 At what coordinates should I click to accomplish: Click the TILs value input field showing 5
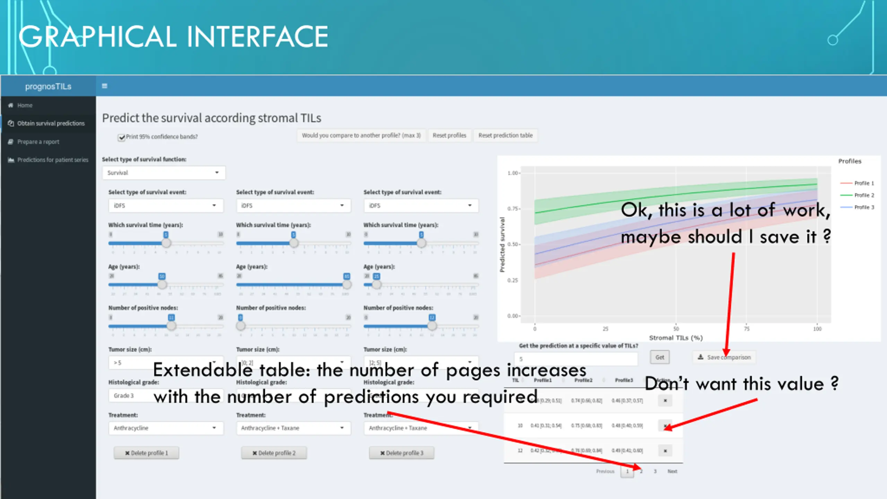click(576, 359)
